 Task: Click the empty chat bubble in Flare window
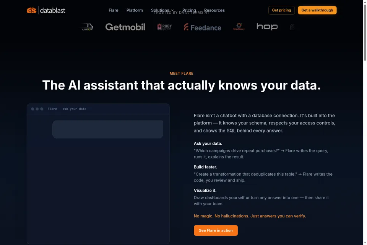click(x=108, y=129)
